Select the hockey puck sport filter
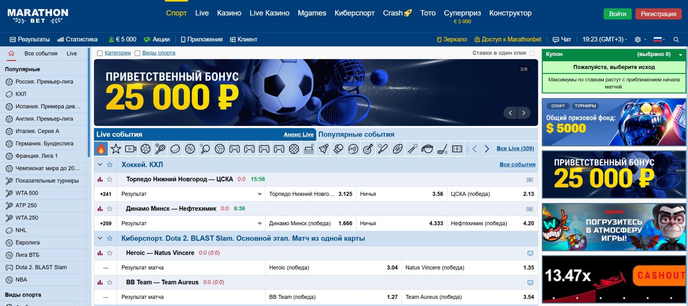The width and height of the screenshot is (688, 306). click(x=175, y=149)
